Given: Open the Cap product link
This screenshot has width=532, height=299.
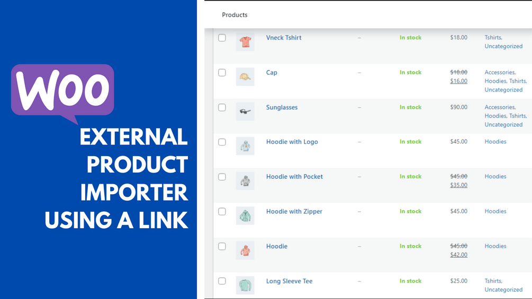Looking at the screenshot, I should pos(272,73).
